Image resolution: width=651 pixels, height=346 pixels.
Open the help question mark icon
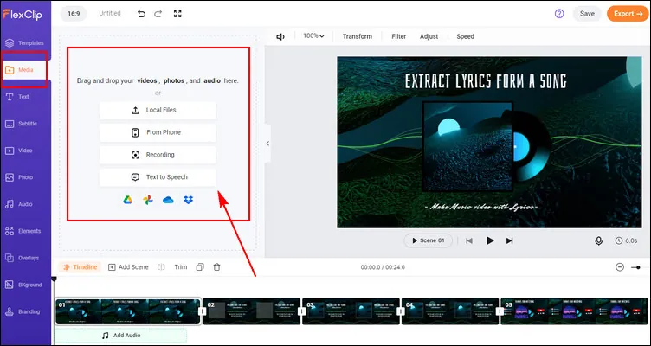point(559,14)
